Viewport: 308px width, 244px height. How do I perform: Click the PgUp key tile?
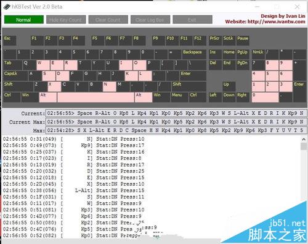click(243, 54)
